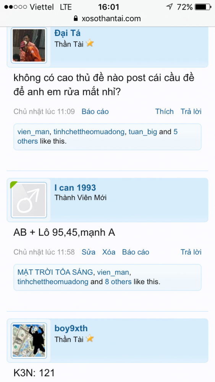Tap the gold star beside boy9xth's rank
Image resolution: width=215 pixels, height=382 pixels.
point(90,338)
